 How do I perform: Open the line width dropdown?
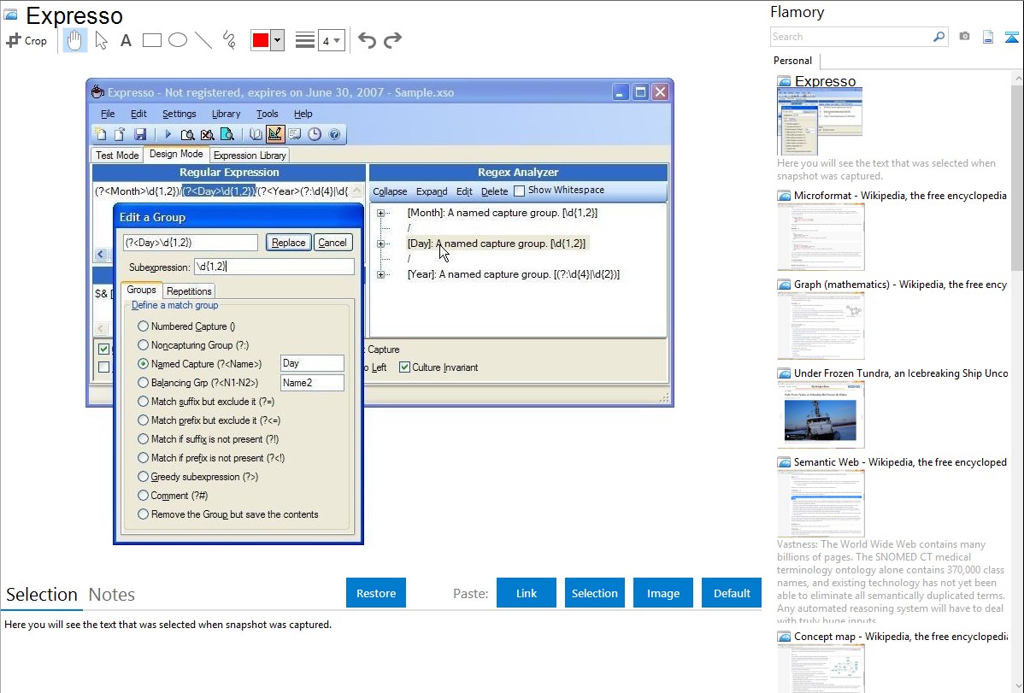[331, 40]
